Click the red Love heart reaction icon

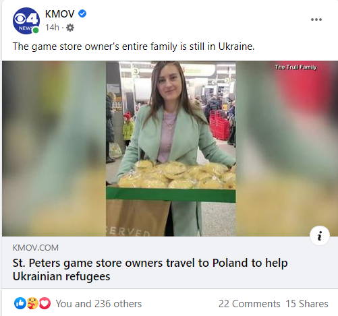tap(45, 303)
